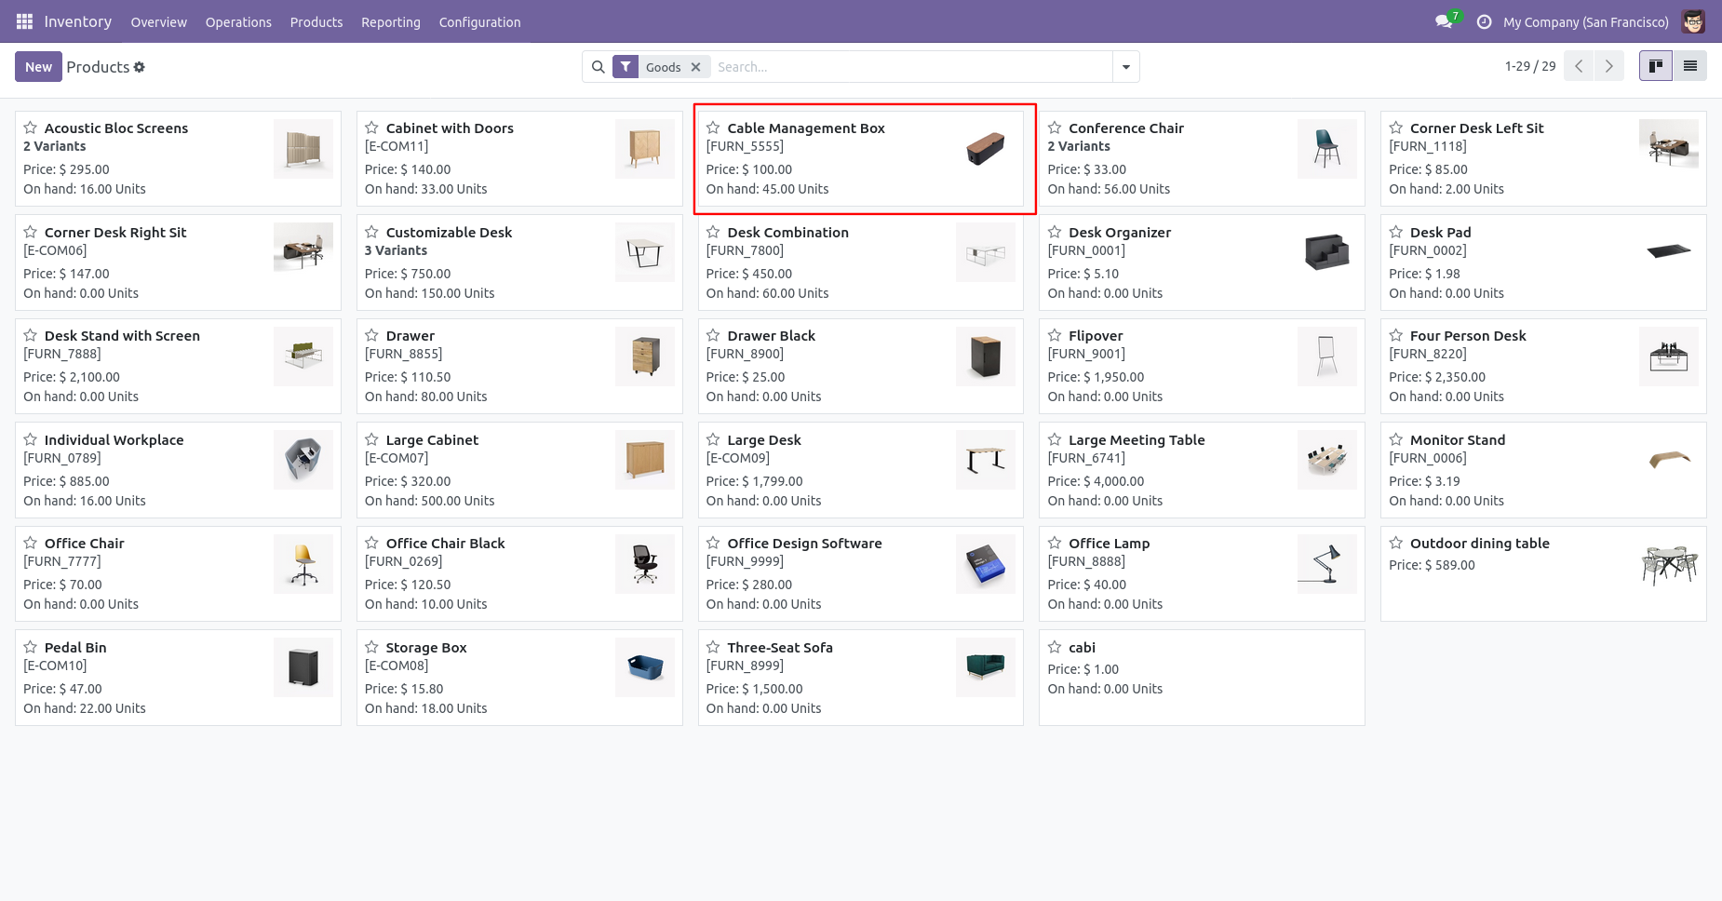Screen dimensions: 1722x901
Task: Click the Corner Desk Right Sit thumbnail
Action: [303, 248]
